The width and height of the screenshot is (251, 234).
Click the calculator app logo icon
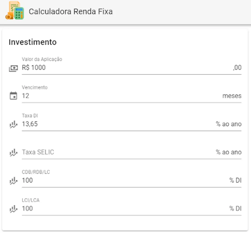click(x=15, y=10)
